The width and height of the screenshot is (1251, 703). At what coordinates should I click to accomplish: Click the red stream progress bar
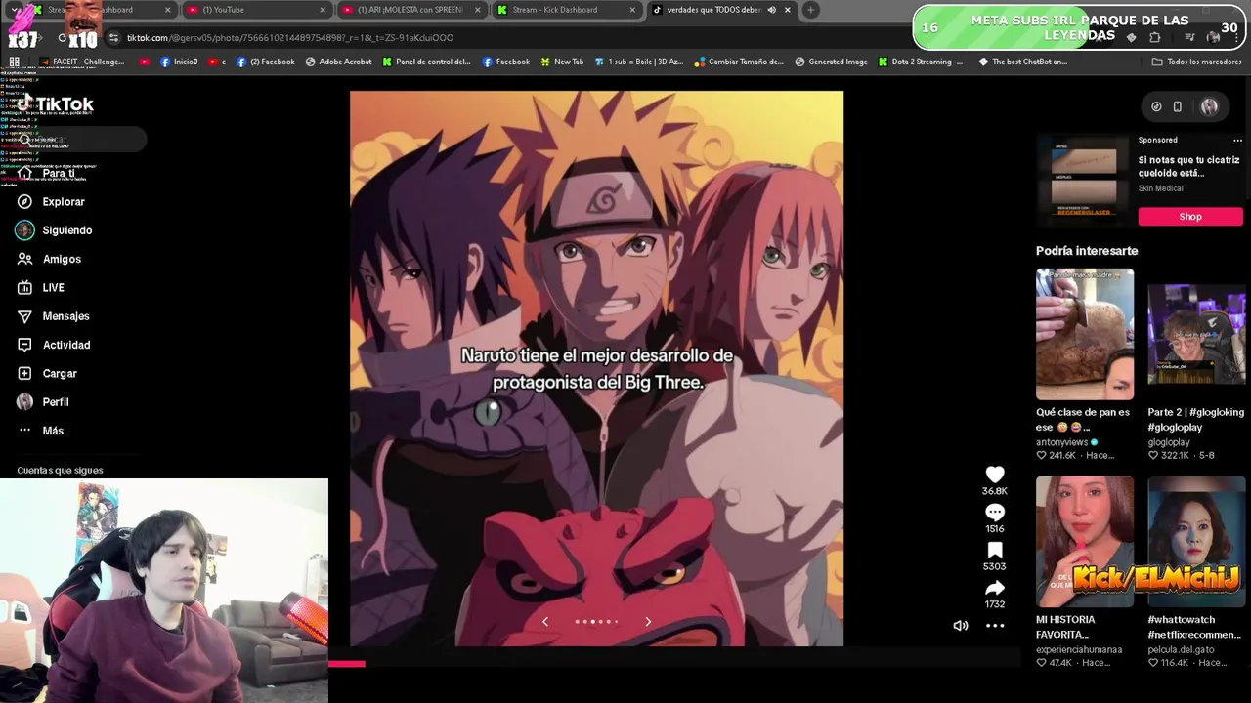pyautogui.click(x=347, y=664)
